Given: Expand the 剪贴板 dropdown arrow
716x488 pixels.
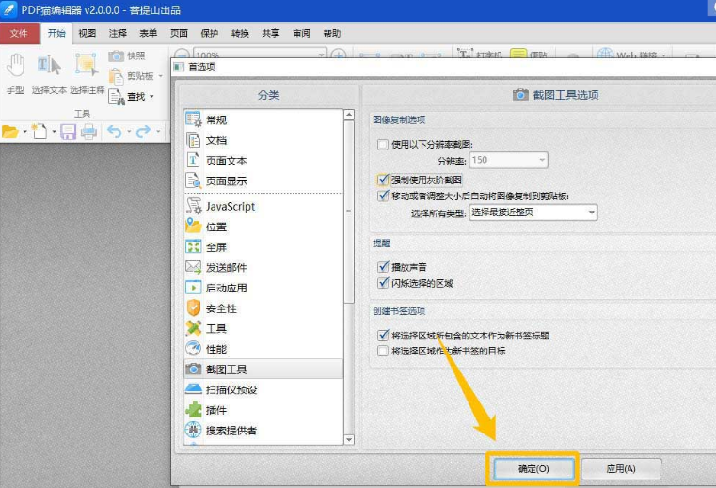Looking at the screenshot, I should pos(160,76).
